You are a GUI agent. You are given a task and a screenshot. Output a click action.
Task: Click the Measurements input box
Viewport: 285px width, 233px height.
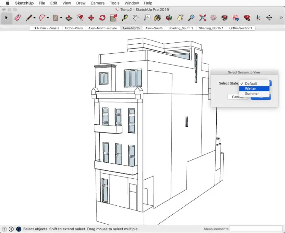pyautogui.click(x=256, y=229)
